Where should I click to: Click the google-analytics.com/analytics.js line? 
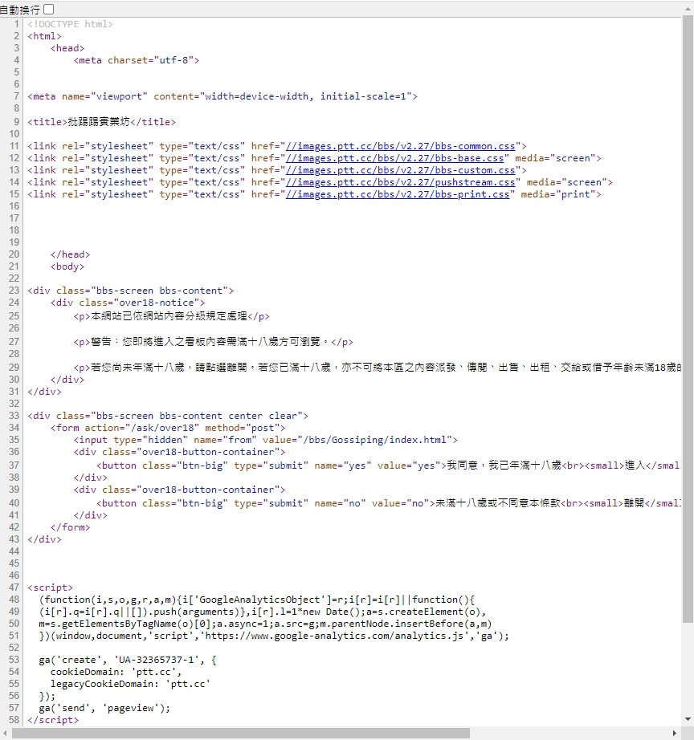click(x=274, y=636)
